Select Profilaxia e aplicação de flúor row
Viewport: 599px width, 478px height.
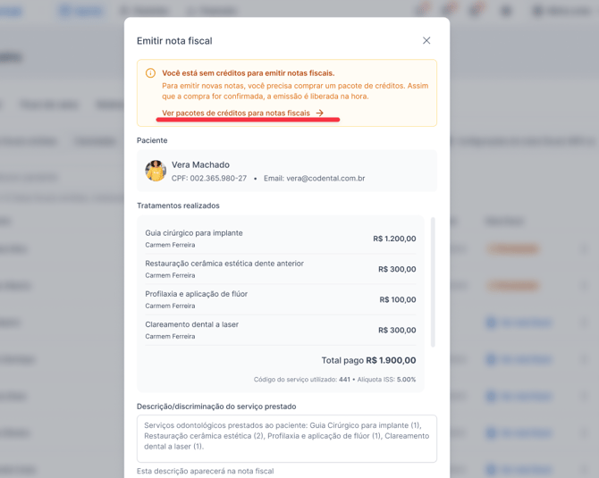click(x=281, y=299)
